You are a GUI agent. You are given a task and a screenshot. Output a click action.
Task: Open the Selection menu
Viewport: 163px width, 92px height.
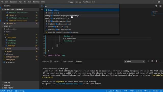tap(13, 2)
